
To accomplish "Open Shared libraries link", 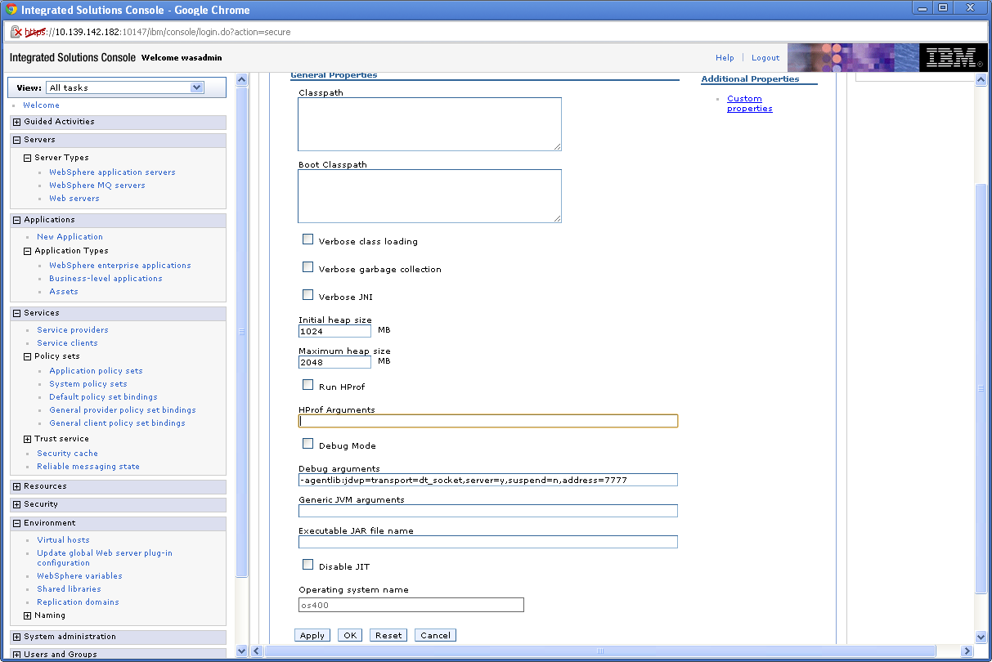I will (x=69, y=589).
